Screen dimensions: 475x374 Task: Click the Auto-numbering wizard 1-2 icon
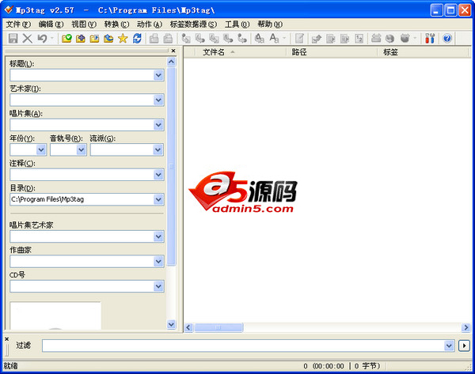pyautogui.click(x=359, y=39)
